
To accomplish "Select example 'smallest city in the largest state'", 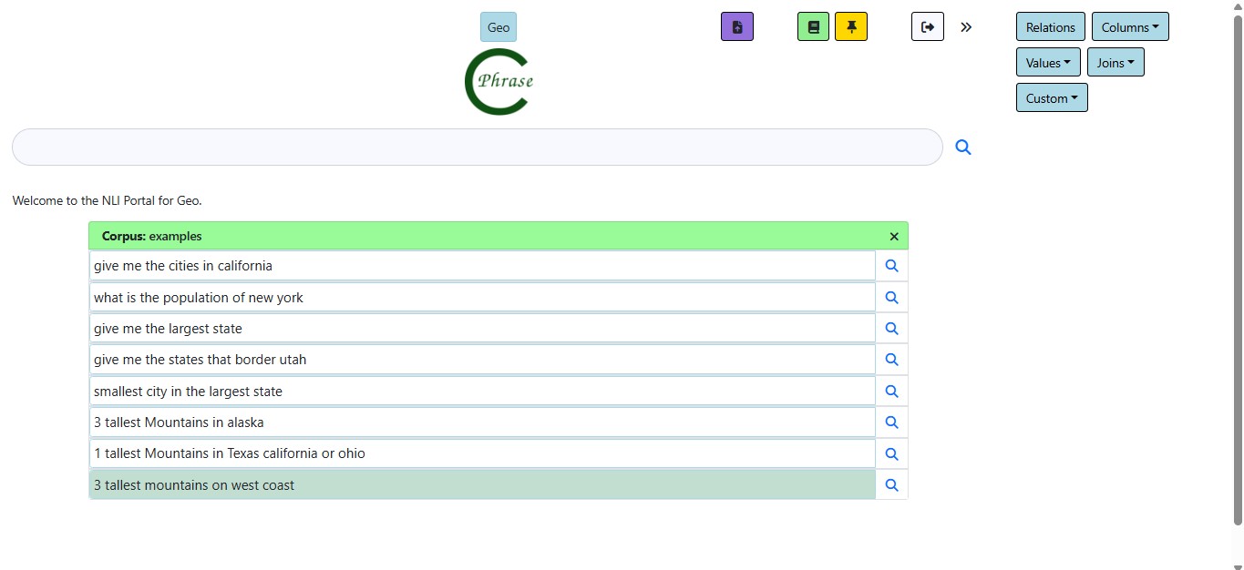I will [482, 392].
